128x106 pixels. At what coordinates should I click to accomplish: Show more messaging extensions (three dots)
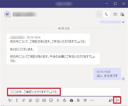click(92, 100)
